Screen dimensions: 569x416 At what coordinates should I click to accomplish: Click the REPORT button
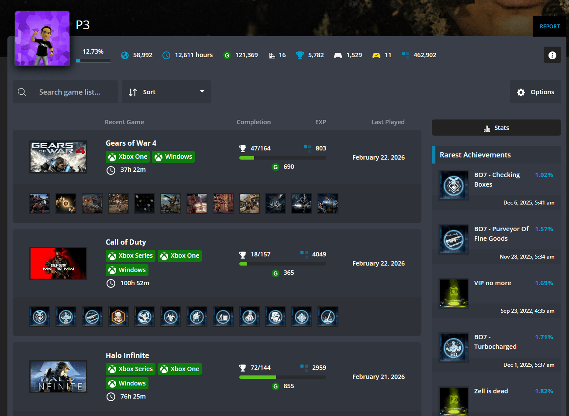click(x=550, y=27)
